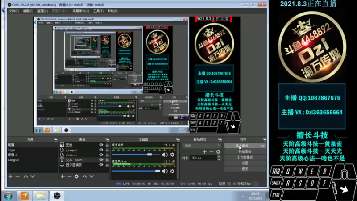Open the orange app icon in the taskbar

[x=25, y=196]
